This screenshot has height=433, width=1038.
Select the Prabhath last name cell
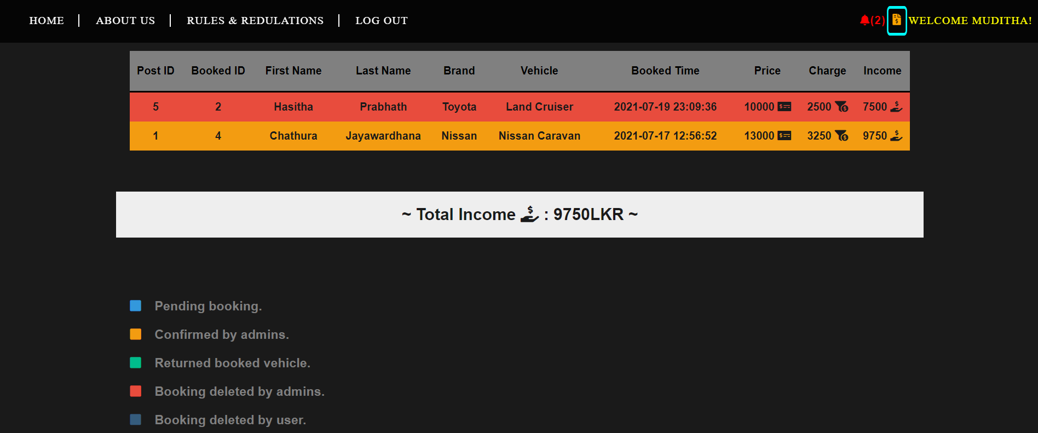[383, 107]
